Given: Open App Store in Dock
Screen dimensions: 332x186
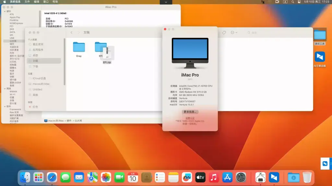Looking at the screenshot, I should (x=227, y=177).
